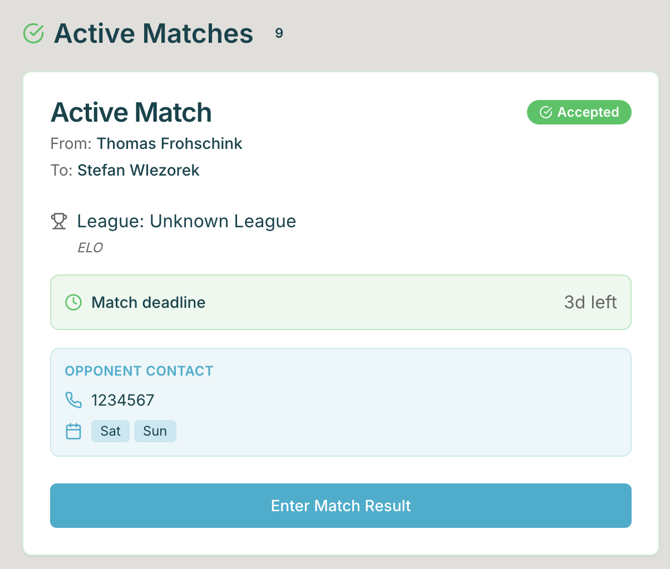The width and height of the screenshot is (670, 569).
Task: Click the ELO rating type label
Action: click(90, 248)
